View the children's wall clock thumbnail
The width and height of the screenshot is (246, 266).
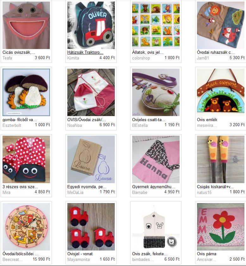[x=26, y=227]
